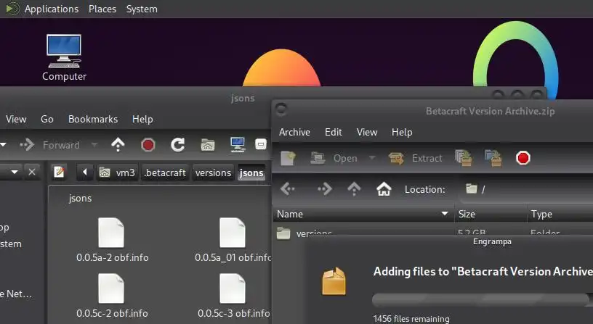Viewport: 593px width, 324px height.
Task: Go forward in Engrampa location bar
Action: click(x=325, y=189)
